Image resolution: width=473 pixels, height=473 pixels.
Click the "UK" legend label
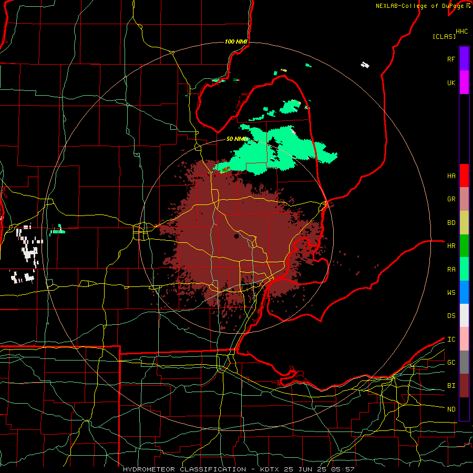coord(451,83)
